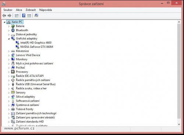Image resolution: width=184 pixels, height=135 pixels.
Task: Collapse the Xario-PC root node
Action: (4, 22)
